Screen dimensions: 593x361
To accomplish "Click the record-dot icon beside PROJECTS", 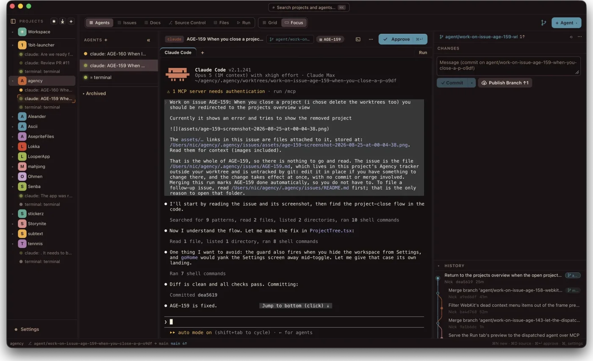I will pos(54,21).
